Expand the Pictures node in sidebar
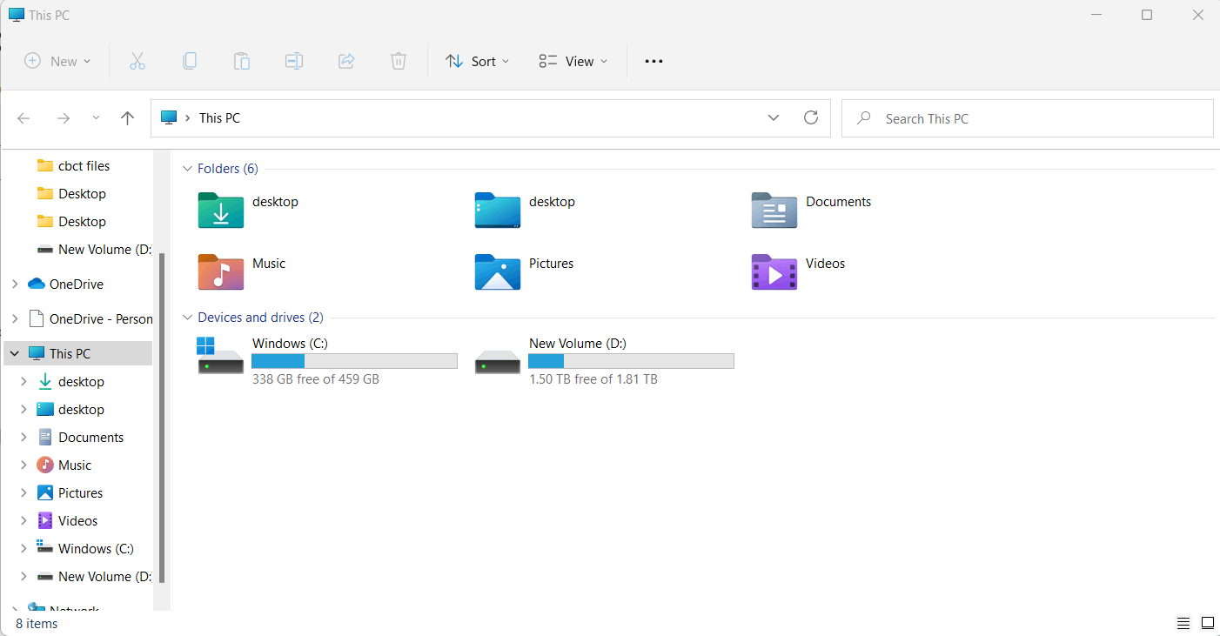Viewport: 1220px width, 636px height. [23, 492]
